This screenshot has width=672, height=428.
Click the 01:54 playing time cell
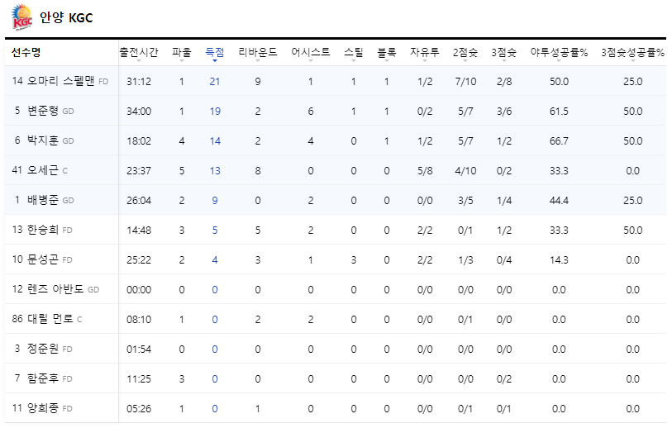[138, 350]
